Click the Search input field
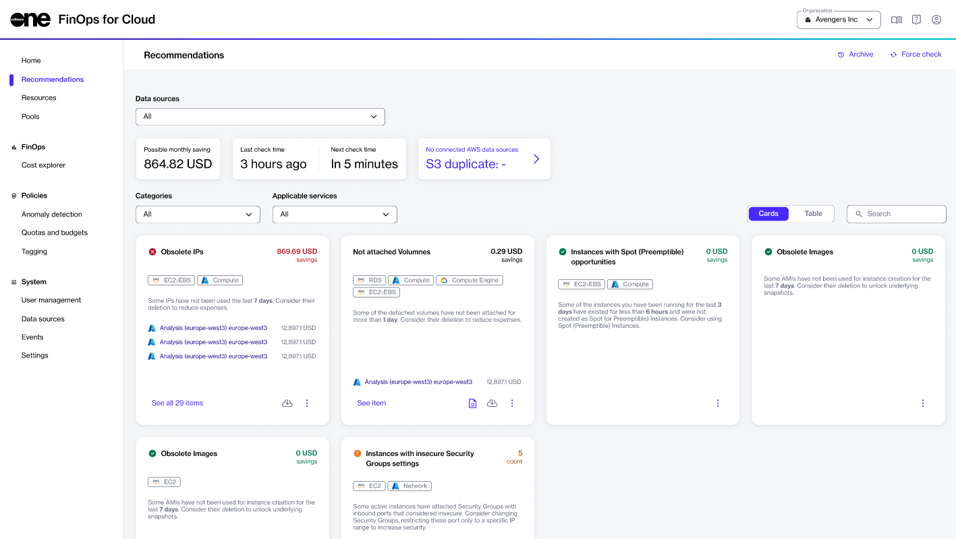This screenshot has width=956, height=539. coord(897,214)
